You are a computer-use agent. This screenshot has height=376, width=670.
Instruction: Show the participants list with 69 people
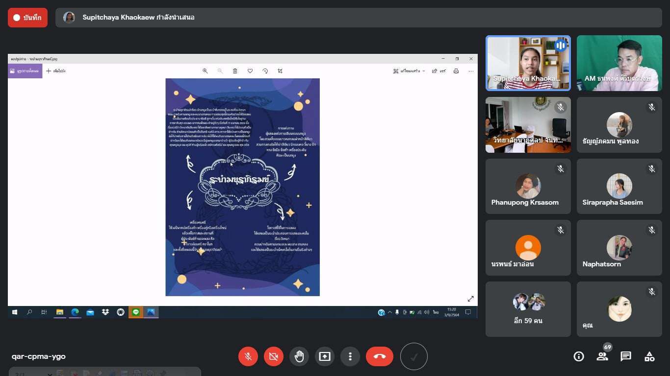602,356
